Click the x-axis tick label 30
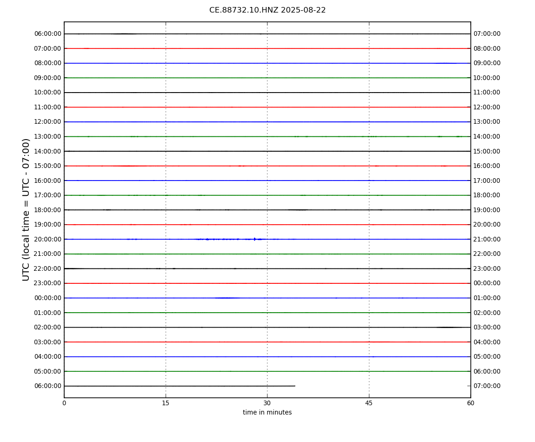 pos(267,403)
